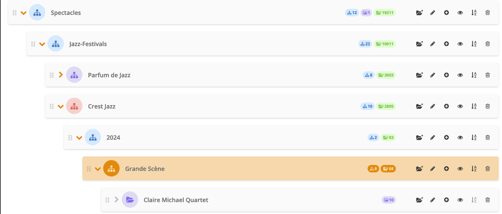This screenshot has width=502, height=214.
Task: Delete the Jazz-Festivals category with trash icon
Action: pos(488,44)
